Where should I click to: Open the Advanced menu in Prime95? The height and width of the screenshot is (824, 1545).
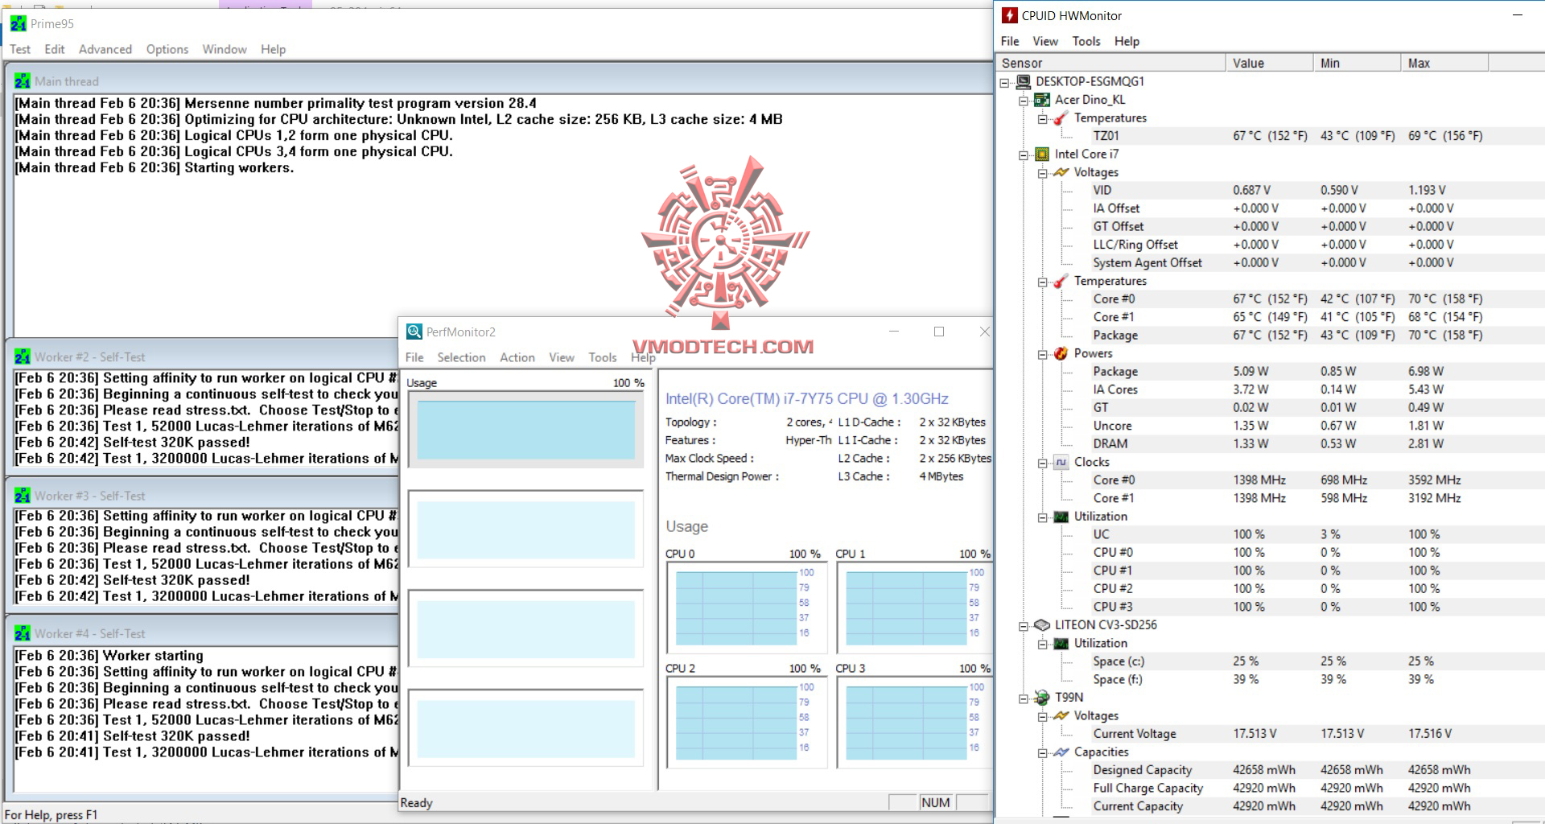105,49
